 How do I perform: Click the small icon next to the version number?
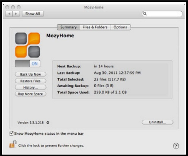tap(48, 123)
